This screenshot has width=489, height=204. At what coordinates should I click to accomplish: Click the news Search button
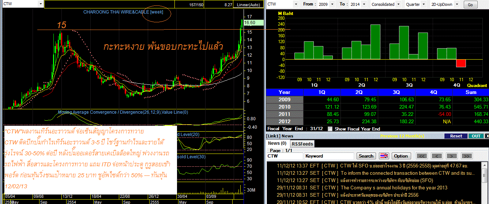tap(366, 156)
